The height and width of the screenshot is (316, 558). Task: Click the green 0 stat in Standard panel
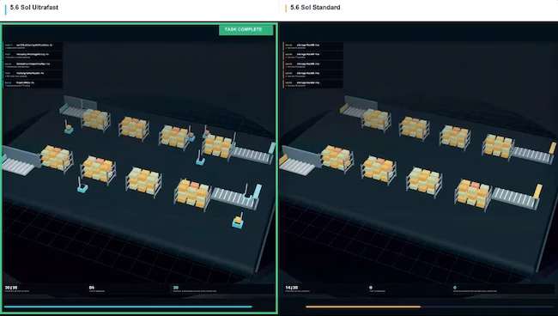tap(455, 288)
